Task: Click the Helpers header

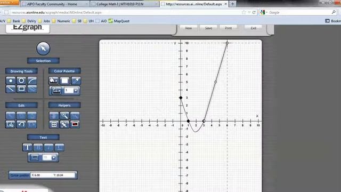Action: [64, 106]
